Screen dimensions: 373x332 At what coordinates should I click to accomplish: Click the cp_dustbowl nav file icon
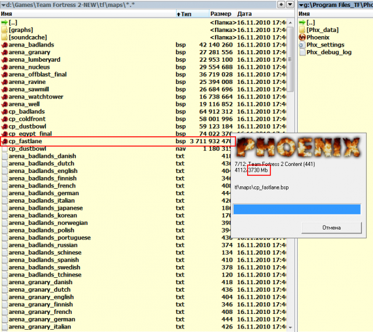[x=5, y=149]
